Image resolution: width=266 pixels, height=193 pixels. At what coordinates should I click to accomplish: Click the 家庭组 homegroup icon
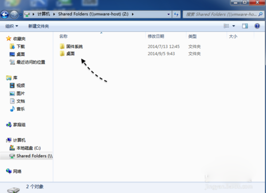pyautogui.click(x=9, y=125)
